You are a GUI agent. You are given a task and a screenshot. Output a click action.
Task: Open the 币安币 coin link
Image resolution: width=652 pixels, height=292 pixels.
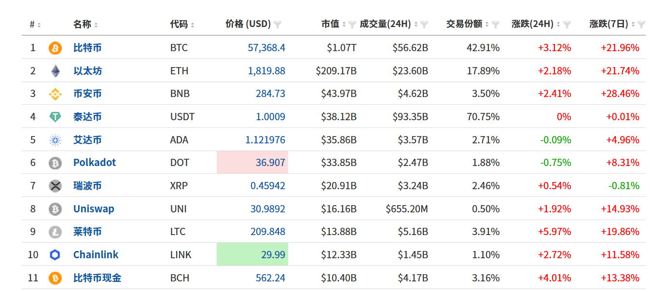(87, 94)
